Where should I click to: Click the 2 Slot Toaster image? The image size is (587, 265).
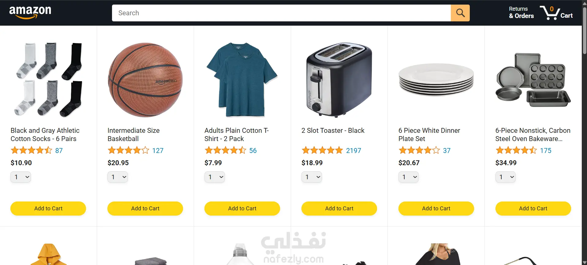(x=339, y=80)
